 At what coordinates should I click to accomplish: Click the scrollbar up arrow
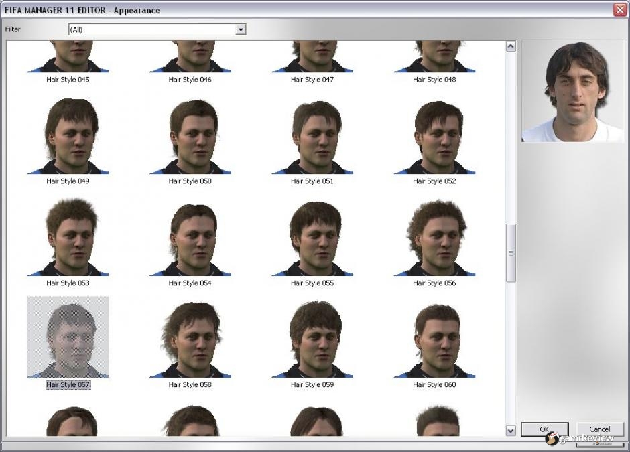click(x=511, y=46)
